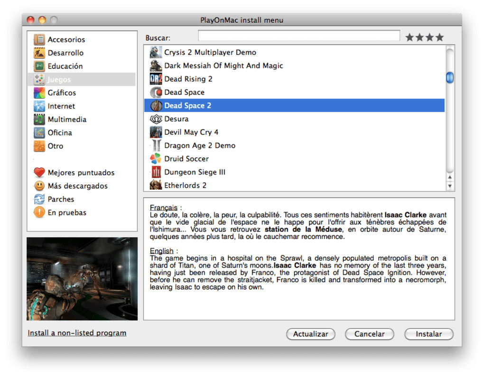Click the Actualizar button
This screenshot has height=377, width=484.
pos(310,334)
